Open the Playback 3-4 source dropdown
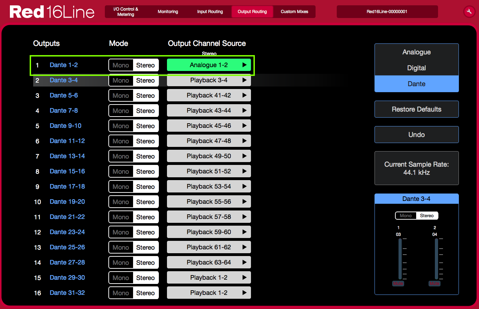Viewport: 479px width, 309px height. pyautogui.click(x=209, y=80)
